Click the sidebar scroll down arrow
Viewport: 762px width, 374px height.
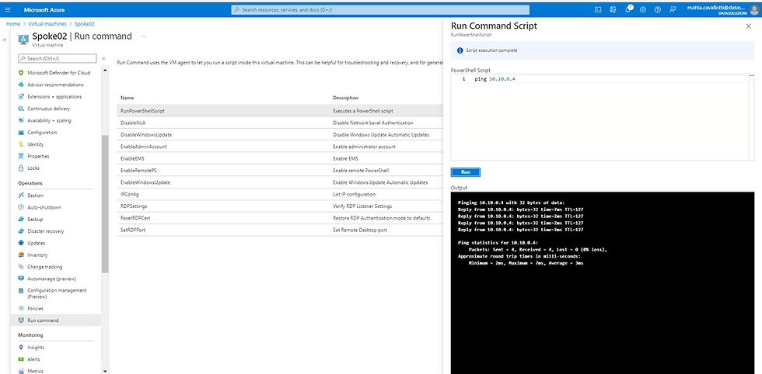[x=105, y=371]
